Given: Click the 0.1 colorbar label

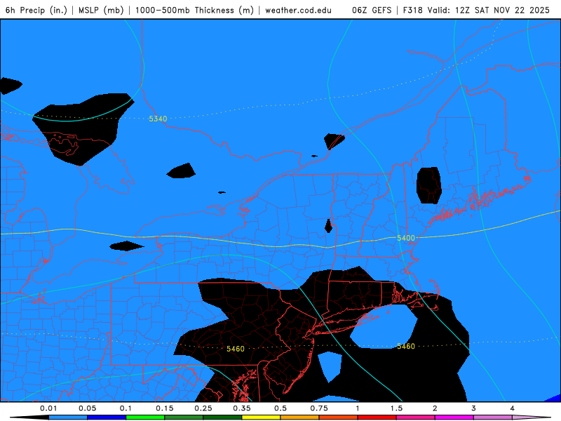Looking at the screenshot, I should (126, 408).
